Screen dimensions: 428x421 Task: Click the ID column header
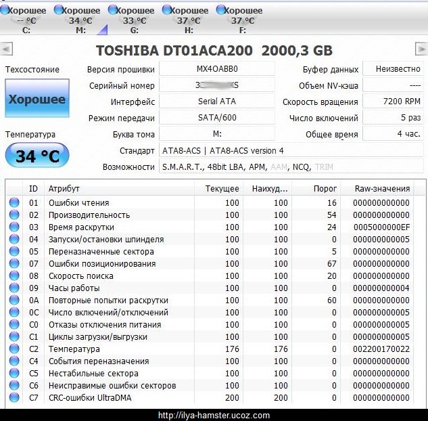click(33, 189)
